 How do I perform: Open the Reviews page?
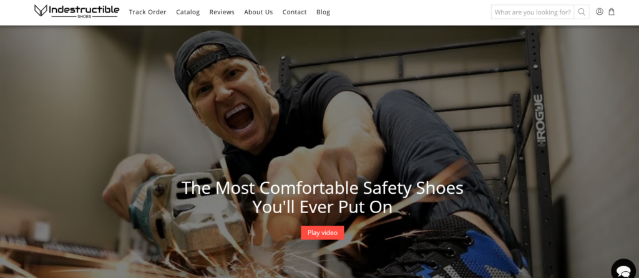point(222,12)
